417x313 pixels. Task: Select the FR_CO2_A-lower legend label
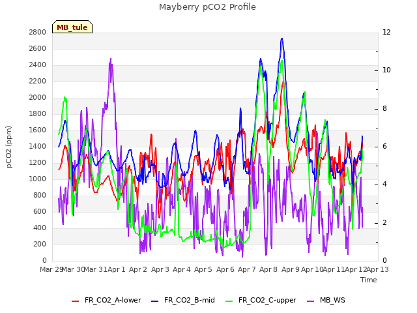113,300
